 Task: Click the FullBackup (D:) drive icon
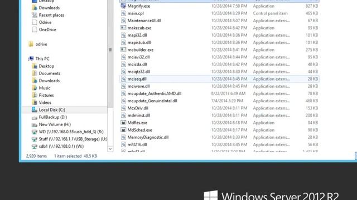click(x=35, y=117)
